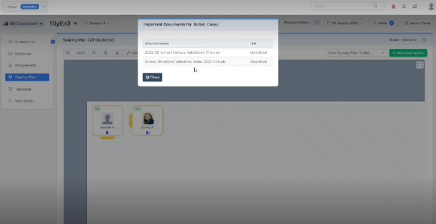Screen dimensions: 436x224
Task: Click the green tag on Hannah's card
Action: click(x=97, y=109)
